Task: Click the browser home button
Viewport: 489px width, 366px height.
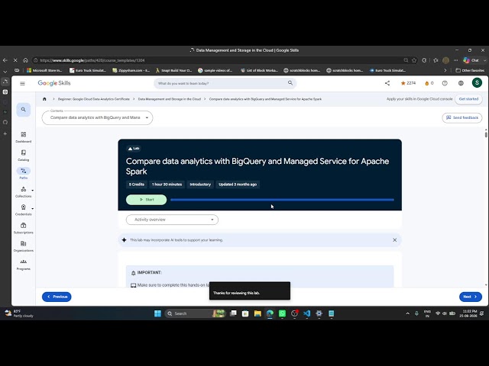Action: (x=25, y=60)
